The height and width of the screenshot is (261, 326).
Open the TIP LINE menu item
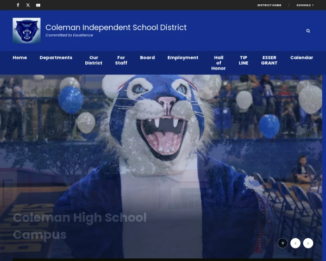point(243,60)
